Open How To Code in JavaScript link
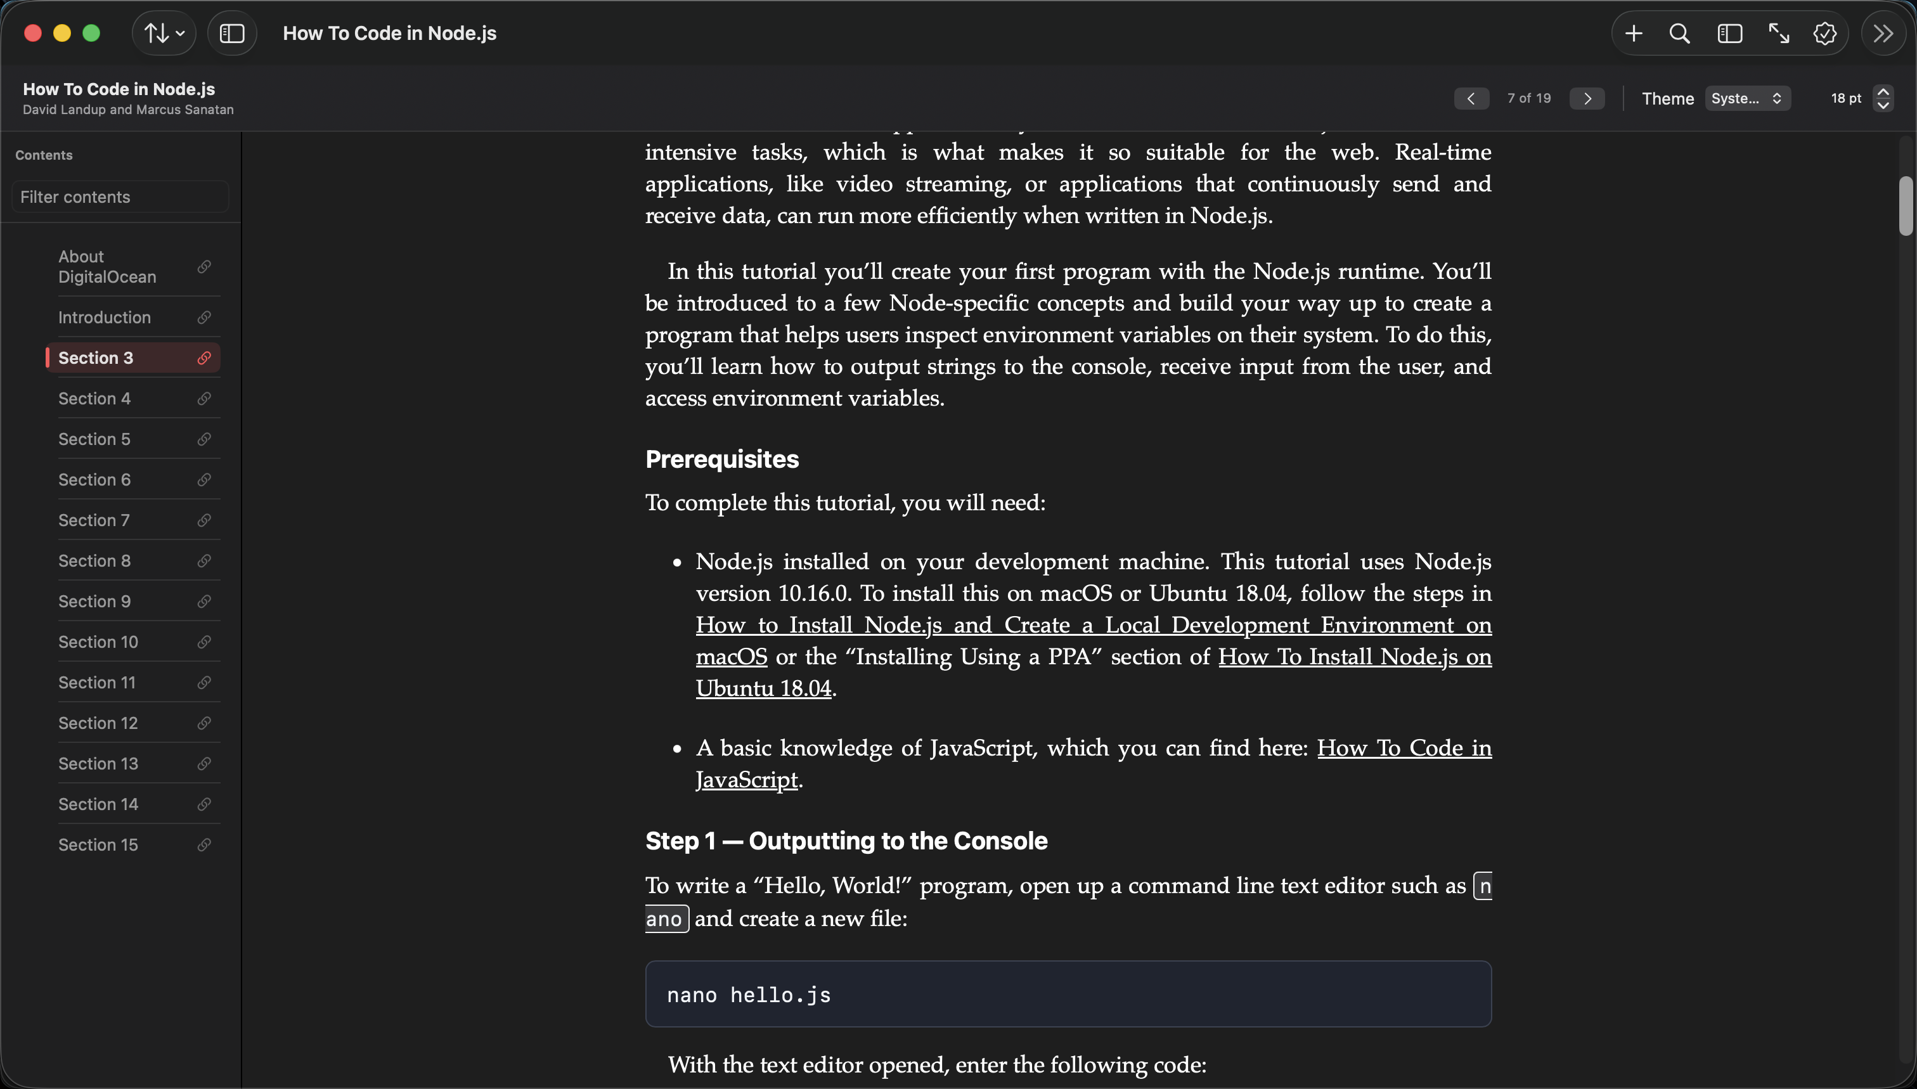 [x=1404, y=748]
